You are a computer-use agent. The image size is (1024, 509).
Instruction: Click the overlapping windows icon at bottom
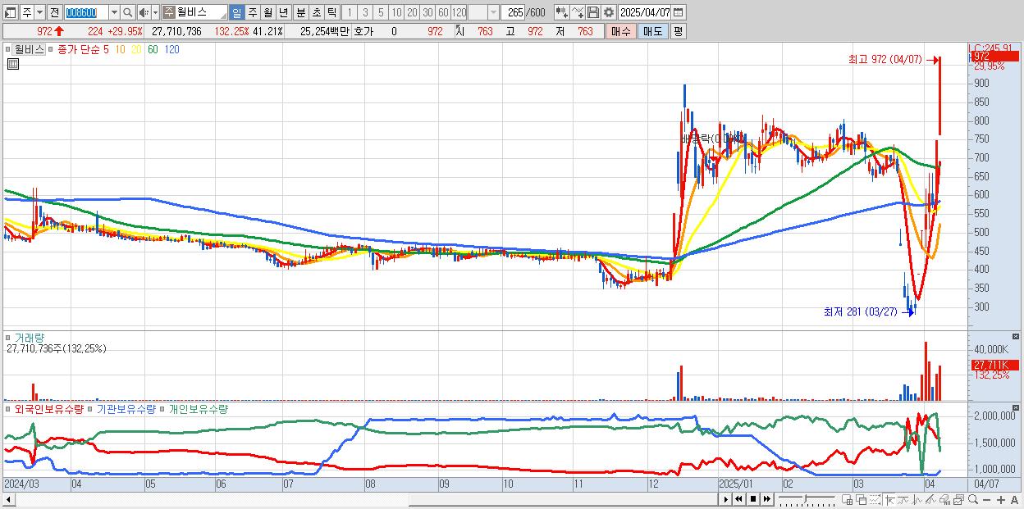tap(861, 500)
